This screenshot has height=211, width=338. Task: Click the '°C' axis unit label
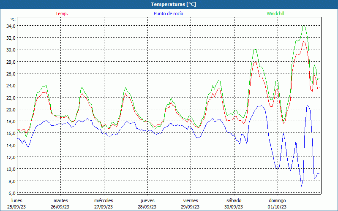pos(13,19)
